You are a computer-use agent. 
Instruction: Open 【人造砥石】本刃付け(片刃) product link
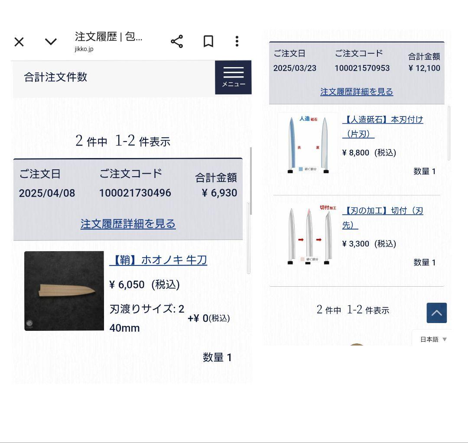(x=383, y=127)
